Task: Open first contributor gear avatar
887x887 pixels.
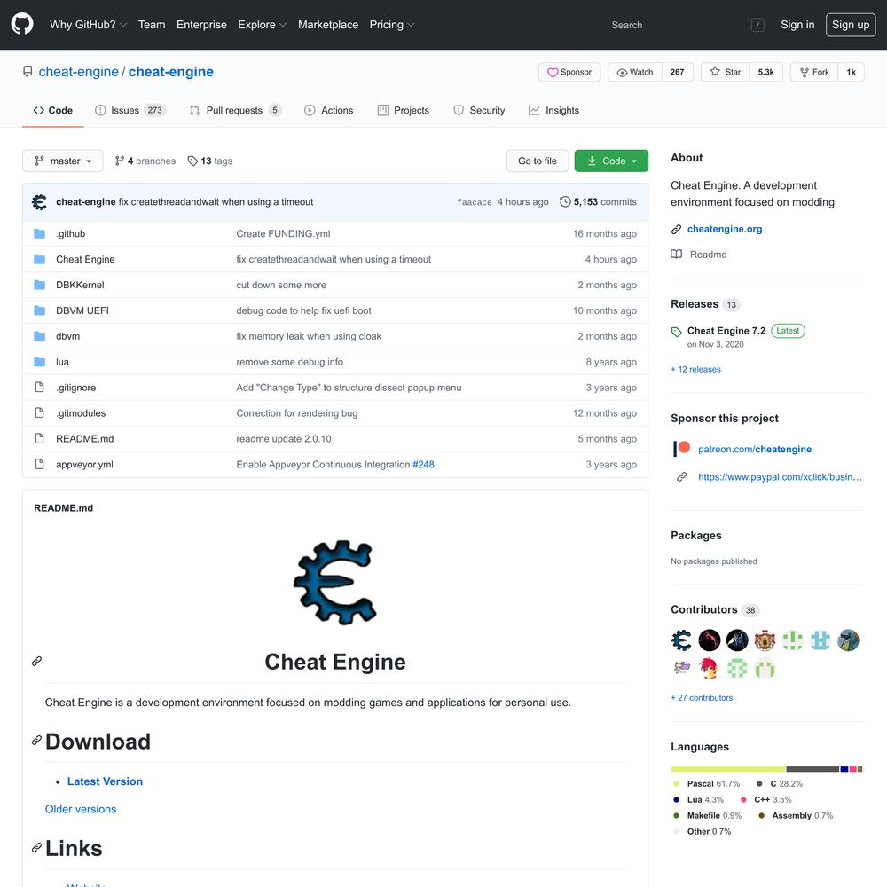Action: 681,640
